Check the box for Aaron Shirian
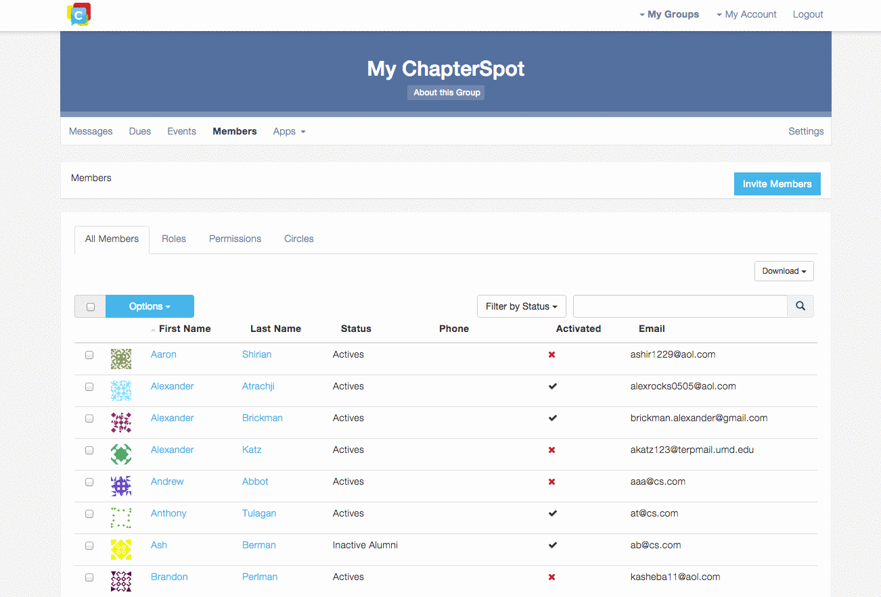The height and width of the screenshot is (597, 881). point(89,355)
